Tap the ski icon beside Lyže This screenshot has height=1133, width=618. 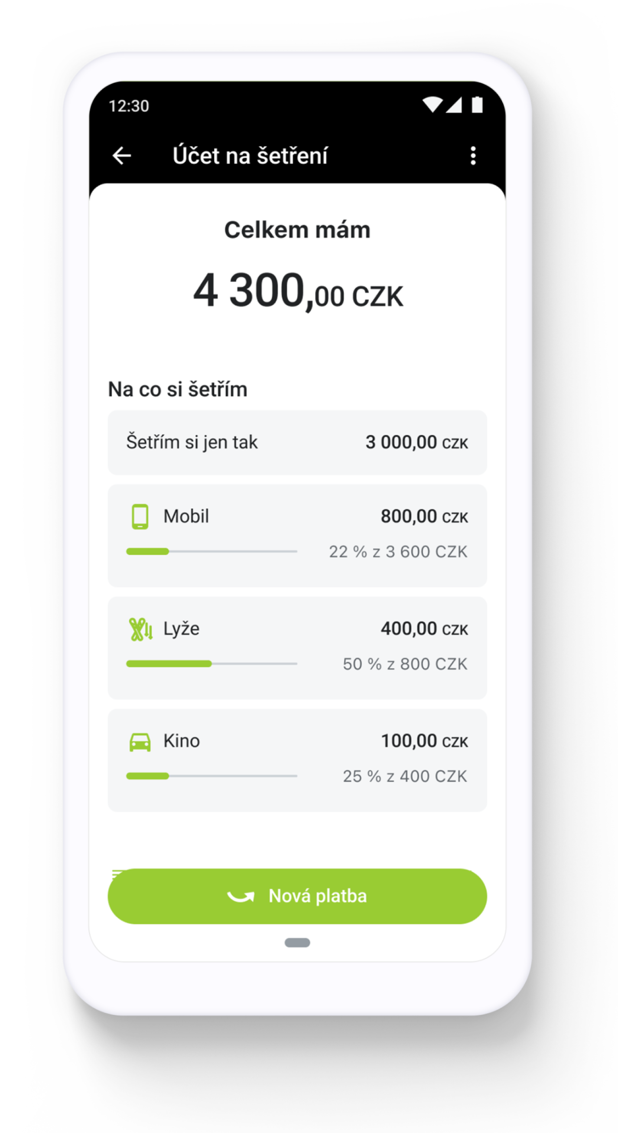click(141, 629)
